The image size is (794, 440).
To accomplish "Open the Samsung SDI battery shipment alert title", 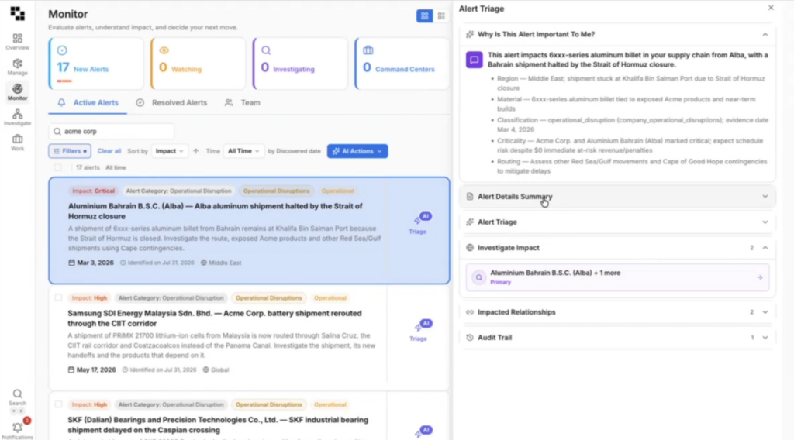I will 215,318.
